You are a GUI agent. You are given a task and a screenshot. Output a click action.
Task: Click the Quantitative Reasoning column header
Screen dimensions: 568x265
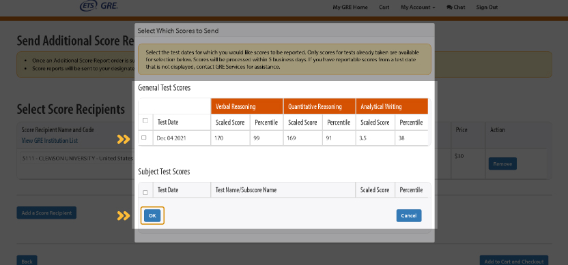click(x=319, y=106)
